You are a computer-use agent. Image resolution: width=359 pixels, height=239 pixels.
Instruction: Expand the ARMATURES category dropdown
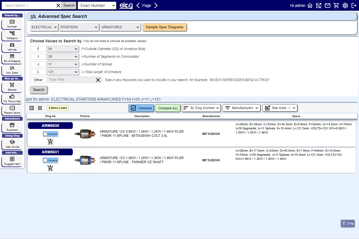(121, 27)
